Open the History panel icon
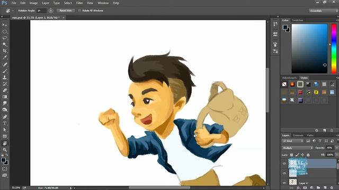339x190 pixels. [275, 24]
